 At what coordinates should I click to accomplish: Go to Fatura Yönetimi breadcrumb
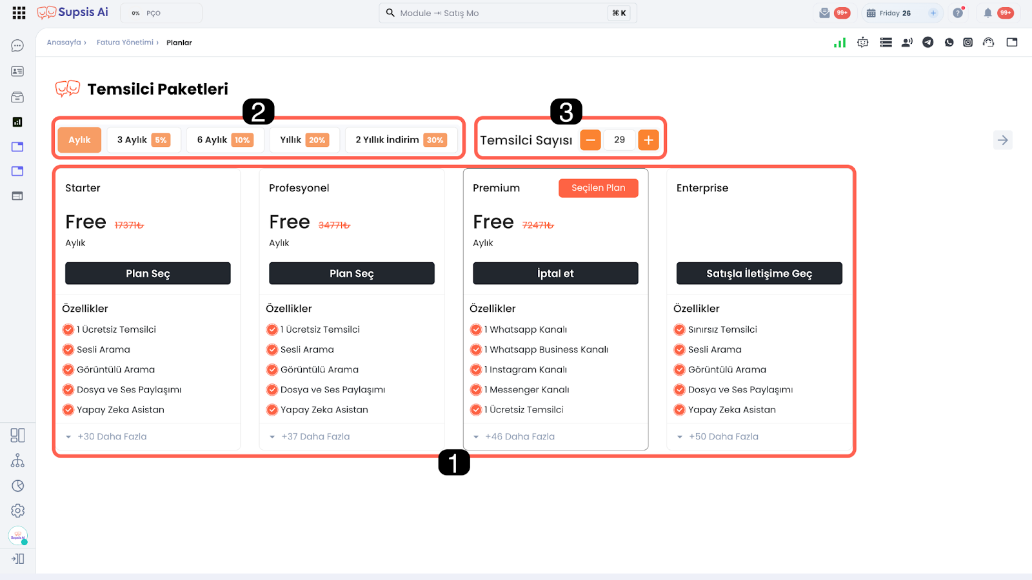[x=125, y=43]
